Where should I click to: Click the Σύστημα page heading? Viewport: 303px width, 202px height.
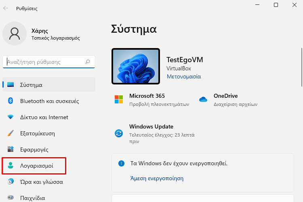134,29
